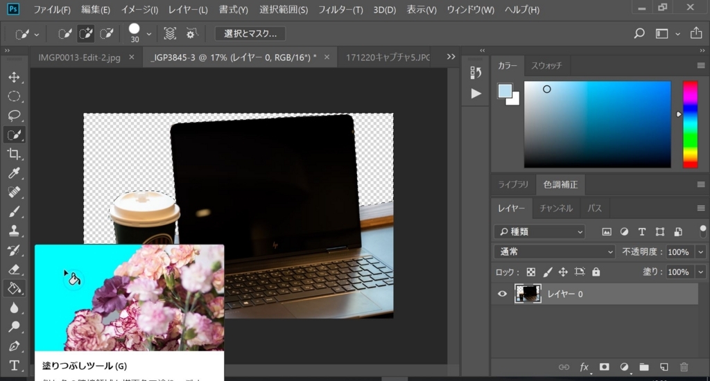Screen dimensions: 710x381
Task: Click link layers icon
Action: (x=564, y=367)
